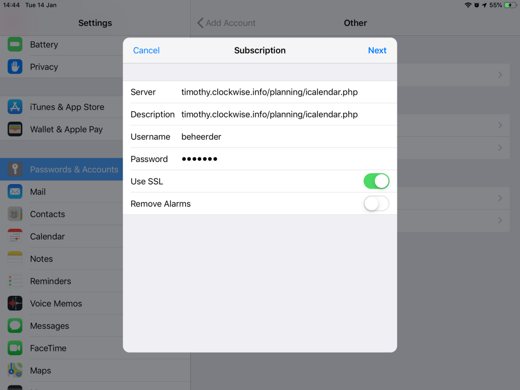This screenshot has height=390, width=520.
Task: Tap the Messages bubble icon
Action: (x=15, y=326)
